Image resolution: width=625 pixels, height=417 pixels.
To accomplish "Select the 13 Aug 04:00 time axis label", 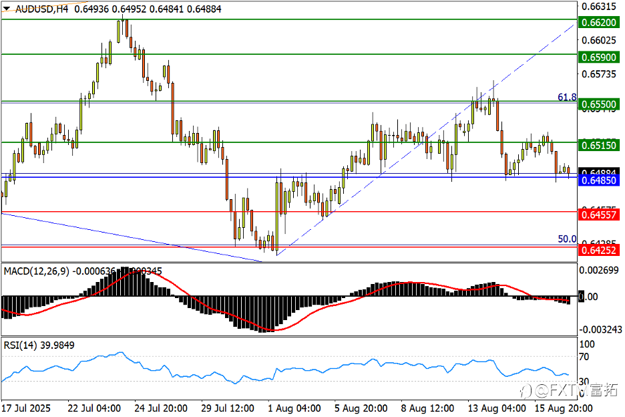I will pyautogui.click(x=497, y=408).
